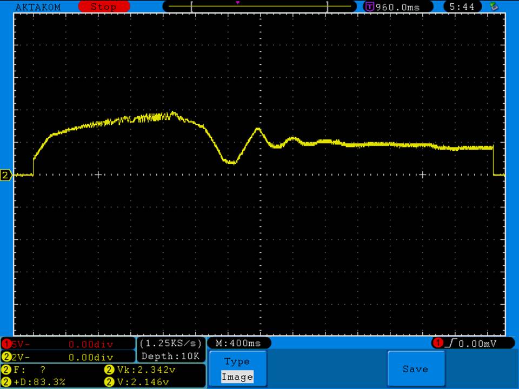Click the magenta trigger marker in memory bar
Viewport: 519px width, 389px height.
[x=238, y=3]
